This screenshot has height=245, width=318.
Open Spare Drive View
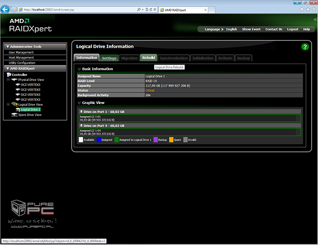[x=30, y=115]
